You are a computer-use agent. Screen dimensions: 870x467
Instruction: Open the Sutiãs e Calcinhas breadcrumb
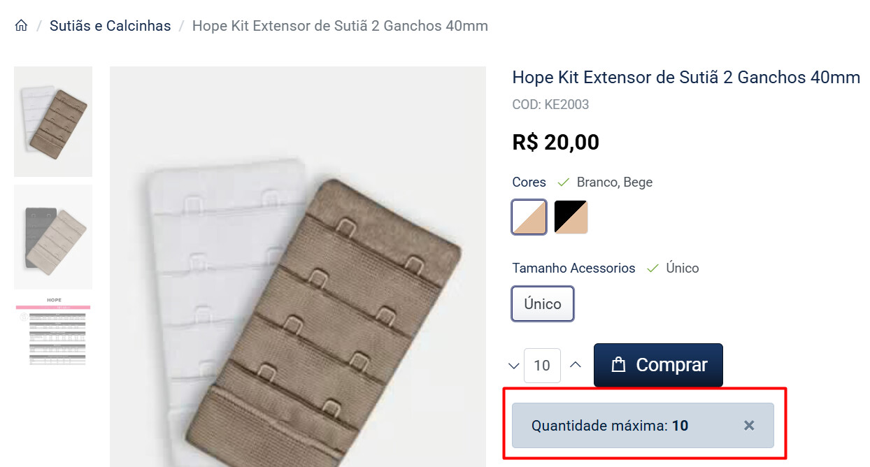pyautogui.click(x=110, y=26)
